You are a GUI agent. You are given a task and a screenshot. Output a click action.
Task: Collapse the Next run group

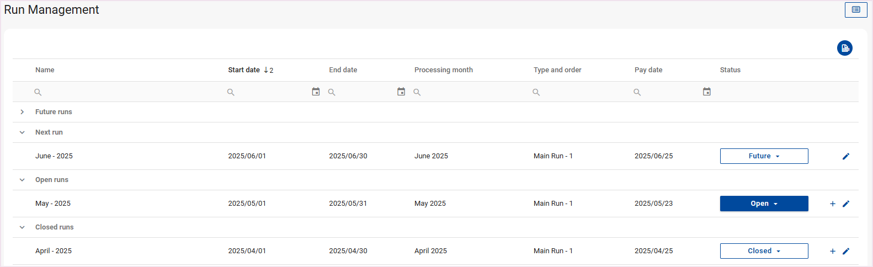tap(22, 132)
